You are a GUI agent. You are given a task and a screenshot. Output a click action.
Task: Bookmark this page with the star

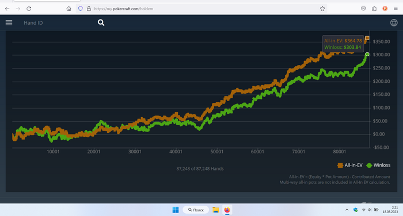322,9
